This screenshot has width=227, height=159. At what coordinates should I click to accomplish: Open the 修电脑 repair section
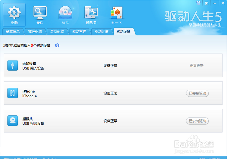(x=91, y=15)
